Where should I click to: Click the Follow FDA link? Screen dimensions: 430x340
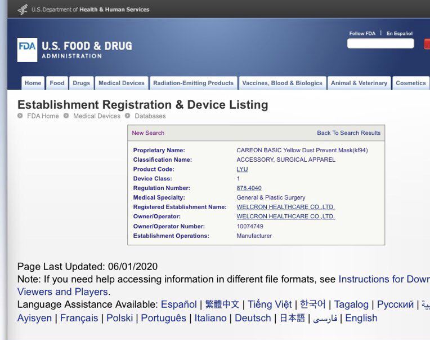[x=362, y=33]
